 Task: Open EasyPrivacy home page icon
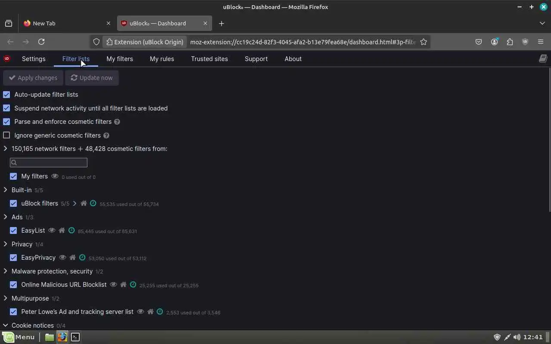click(72, 258)
